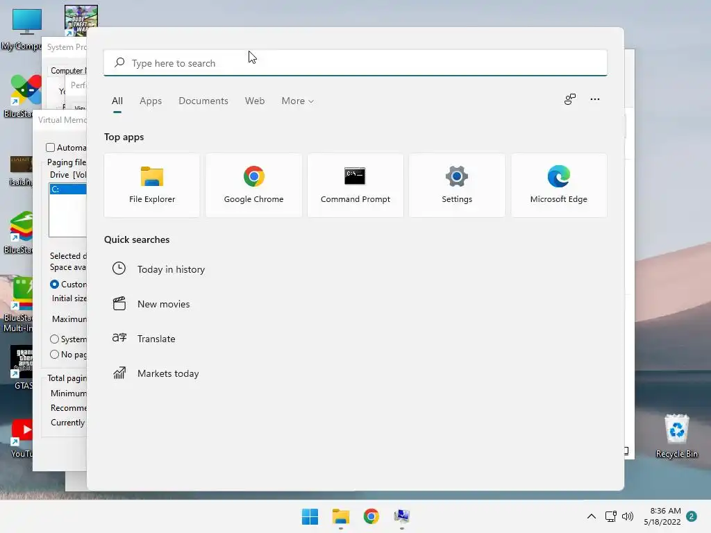Launch Microsoft Edge from Top apps
Viewport: 711px width, 533px height.
(559, 185)
